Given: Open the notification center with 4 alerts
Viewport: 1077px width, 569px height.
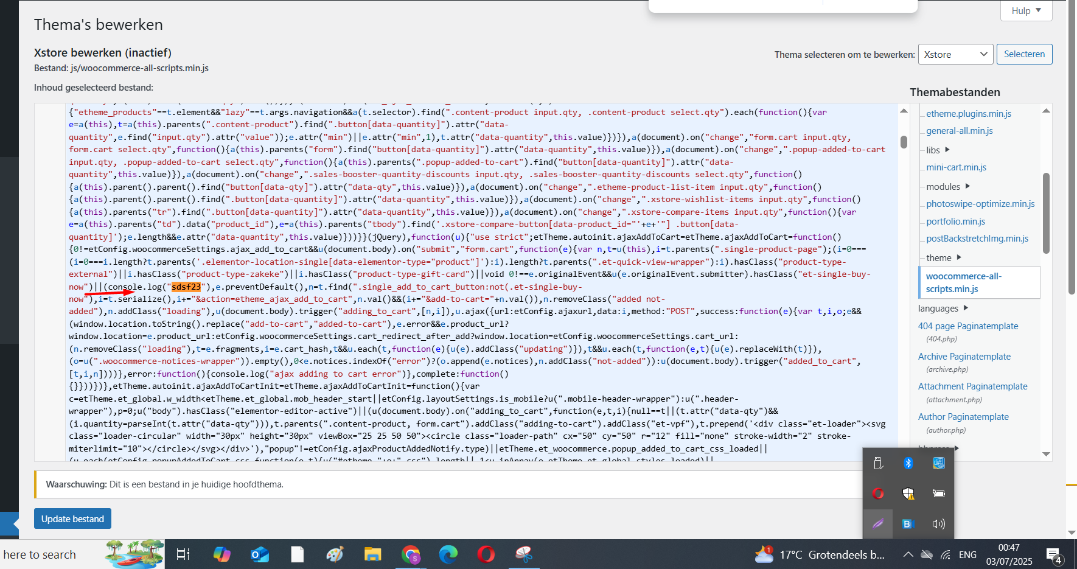Looking at the screenshot, I should (x=1054, y=555).
